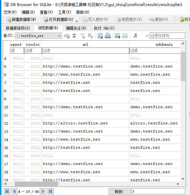The image size is (190, 195).
Task: Open the 帮助(H) Help menu
Action: 83,12
